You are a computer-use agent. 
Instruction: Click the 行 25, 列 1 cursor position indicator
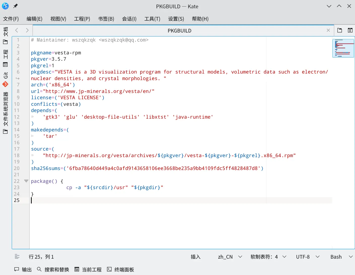pyautogui.click(x=41, y=257)
